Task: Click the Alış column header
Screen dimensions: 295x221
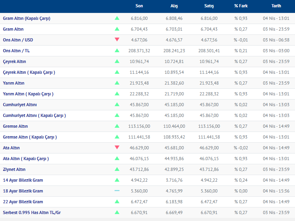Action: 174,6
